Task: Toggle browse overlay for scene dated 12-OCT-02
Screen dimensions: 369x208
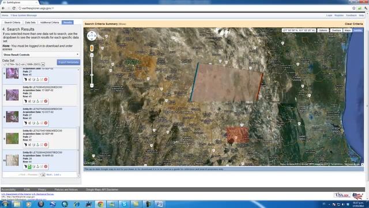Action: click(x=29, y=123)
